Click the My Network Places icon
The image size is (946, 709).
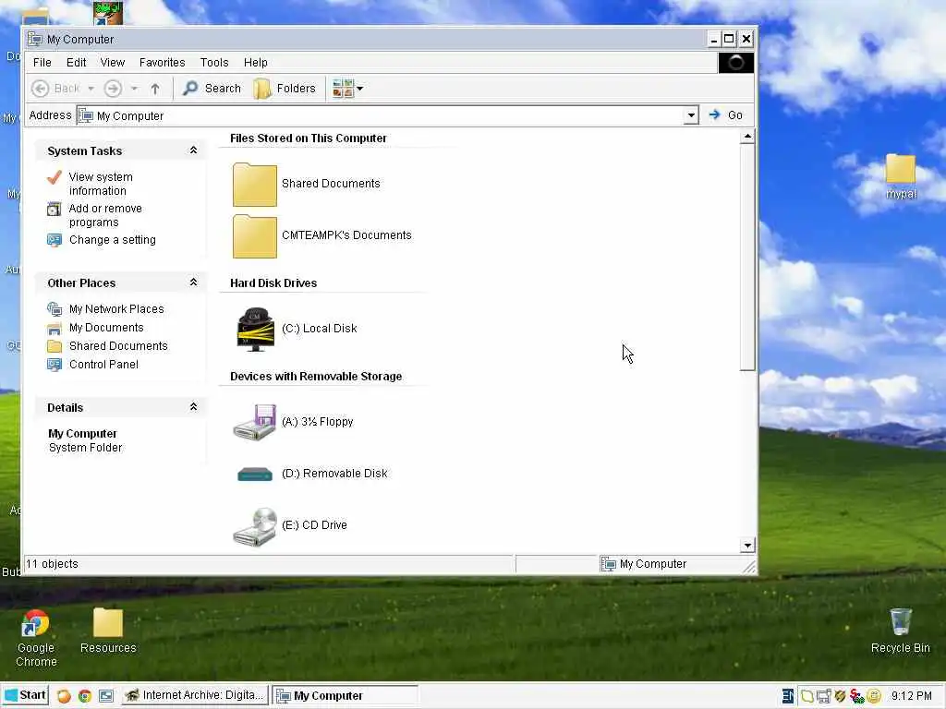pos(55,309)
